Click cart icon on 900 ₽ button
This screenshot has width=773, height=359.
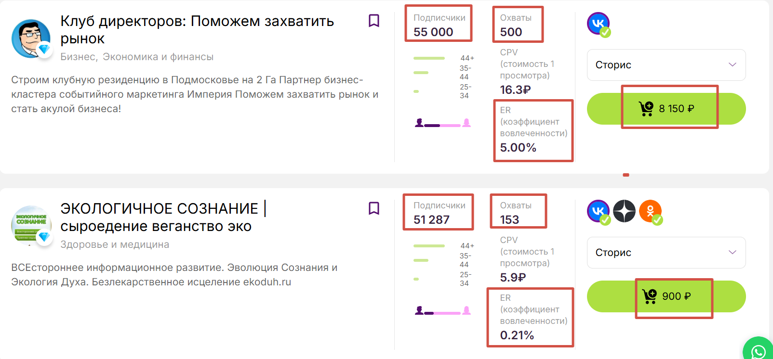tap(650, 296)
